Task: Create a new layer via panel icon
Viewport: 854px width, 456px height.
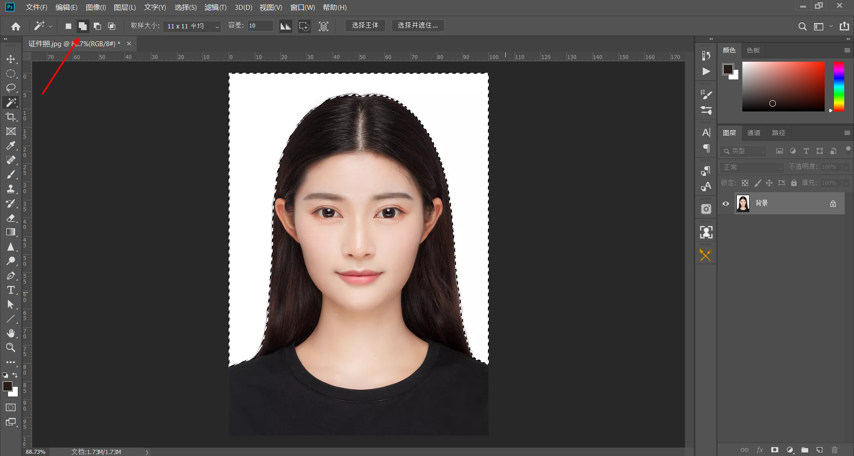Action: tap(819, 450)
